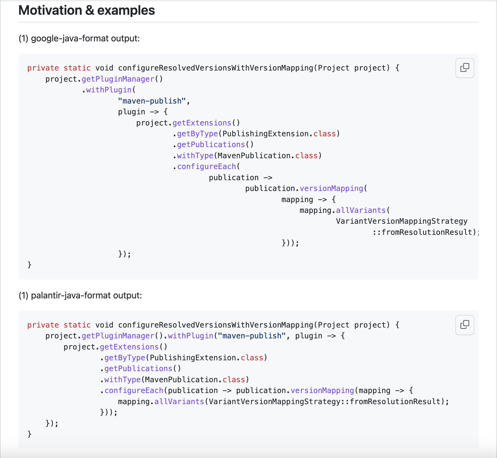Viewport: 497px width, 458px height.
Task: Click the "::fromResolutionResult);" wrapped line
Action: (x=426, y=232)
